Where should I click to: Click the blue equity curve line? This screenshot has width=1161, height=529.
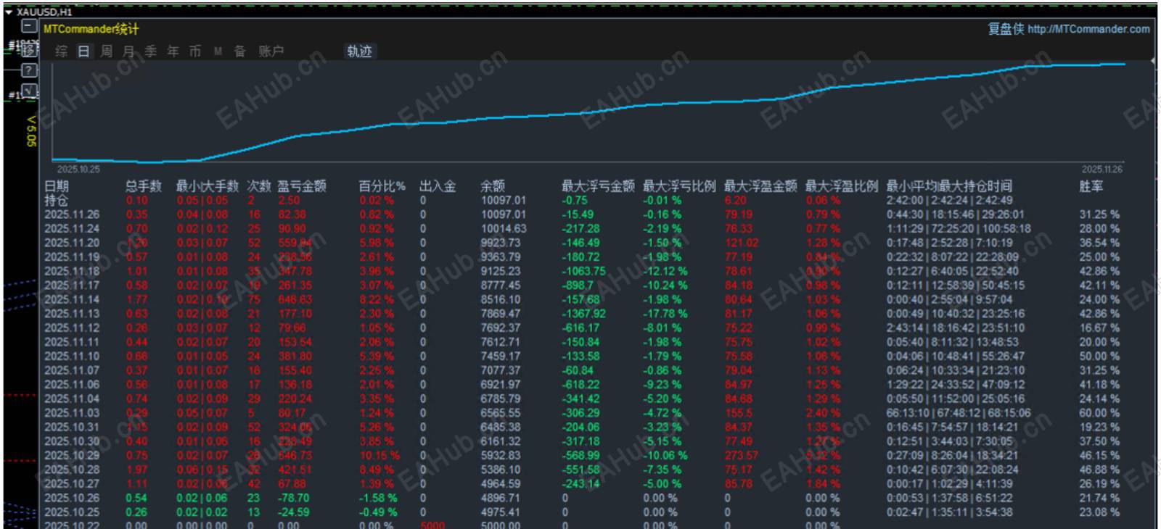point(588,113)
